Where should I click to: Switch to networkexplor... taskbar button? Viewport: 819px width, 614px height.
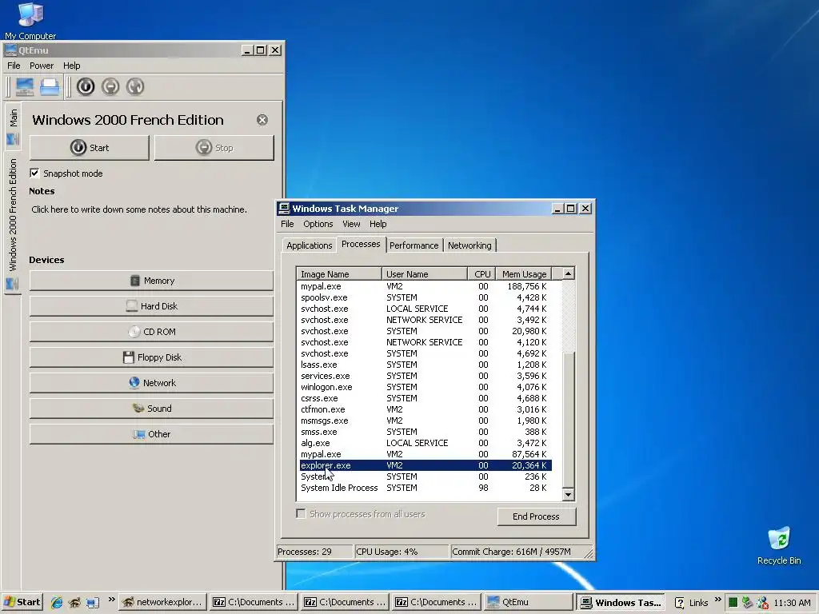(163, 603)
